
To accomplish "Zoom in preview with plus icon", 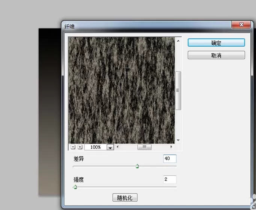I will 80,147.
